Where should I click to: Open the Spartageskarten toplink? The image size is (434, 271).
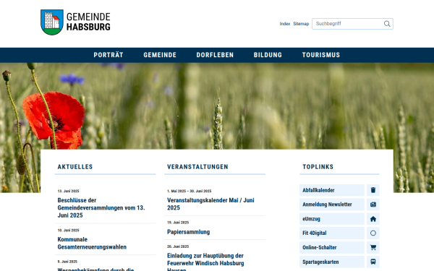tap(332, 262)
